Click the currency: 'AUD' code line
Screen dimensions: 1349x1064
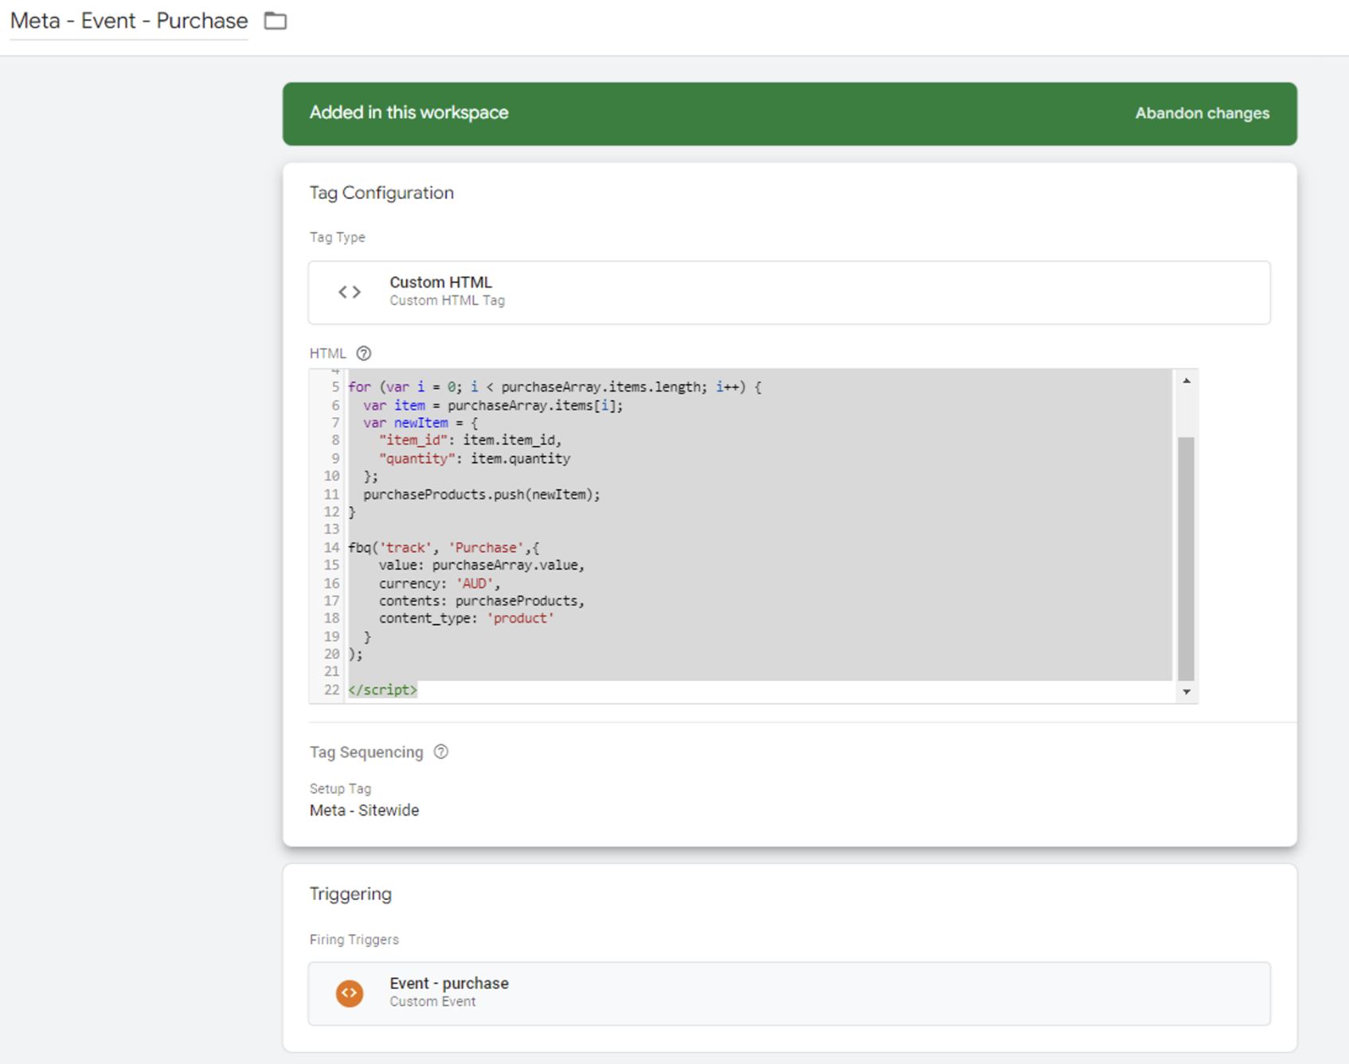(440, 583)
